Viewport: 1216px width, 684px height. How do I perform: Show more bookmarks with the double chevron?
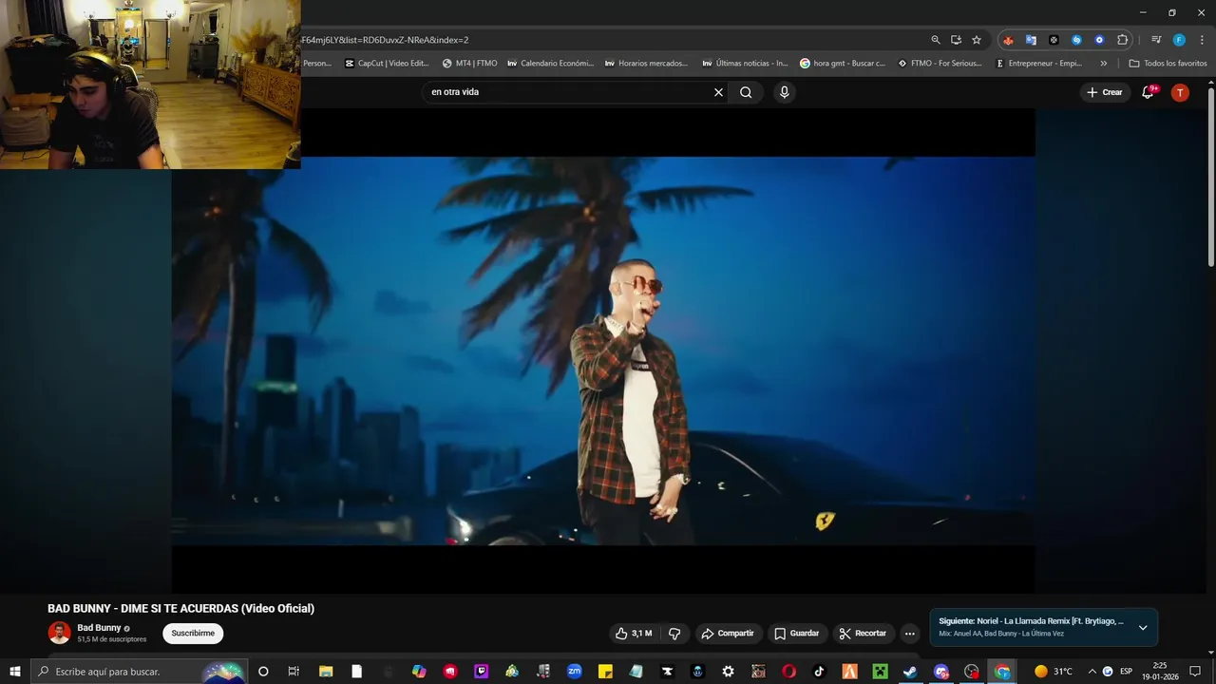(x=1103, y=64)
